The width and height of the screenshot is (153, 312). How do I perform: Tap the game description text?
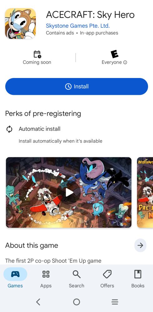53,261
